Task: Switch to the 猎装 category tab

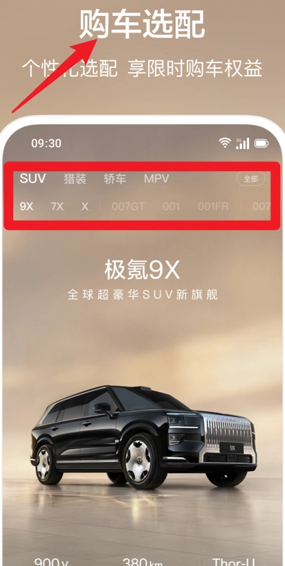Action: pyautogui.click(x=75, y=179)
